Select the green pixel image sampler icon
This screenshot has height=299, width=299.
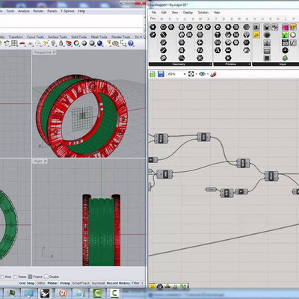285,35
